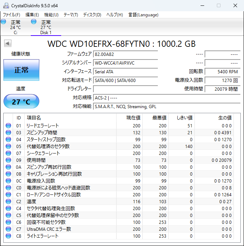Image resolution: width=244 pixels, height=246 pixels.
Task: Open the 機能(U) menu
Action: tap(51, 15)
